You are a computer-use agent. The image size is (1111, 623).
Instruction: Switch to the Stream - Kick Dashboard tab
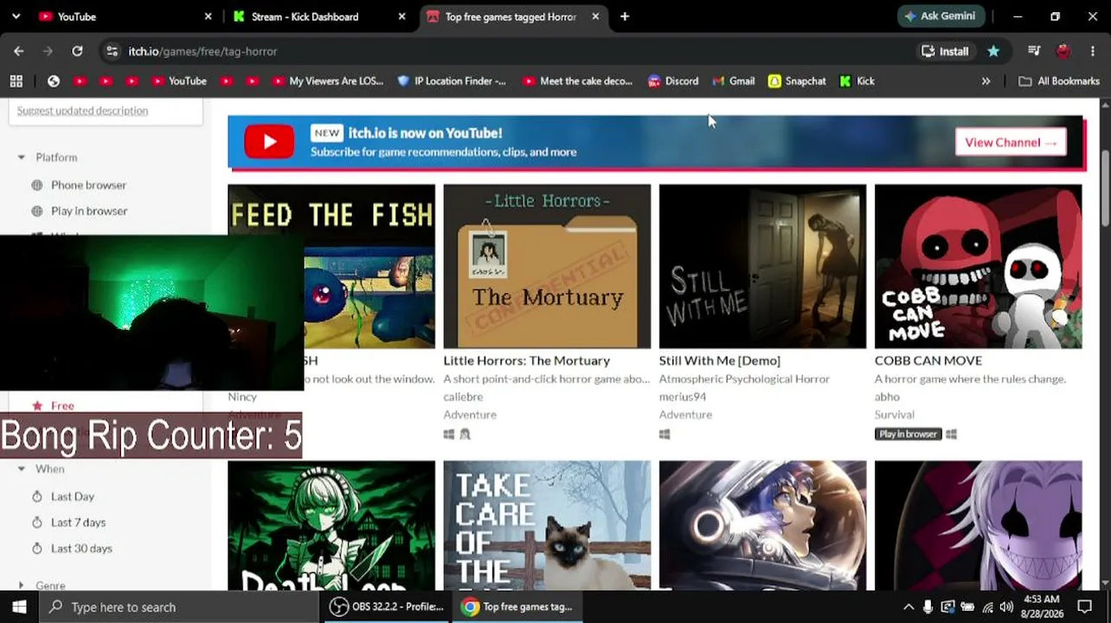318,16
